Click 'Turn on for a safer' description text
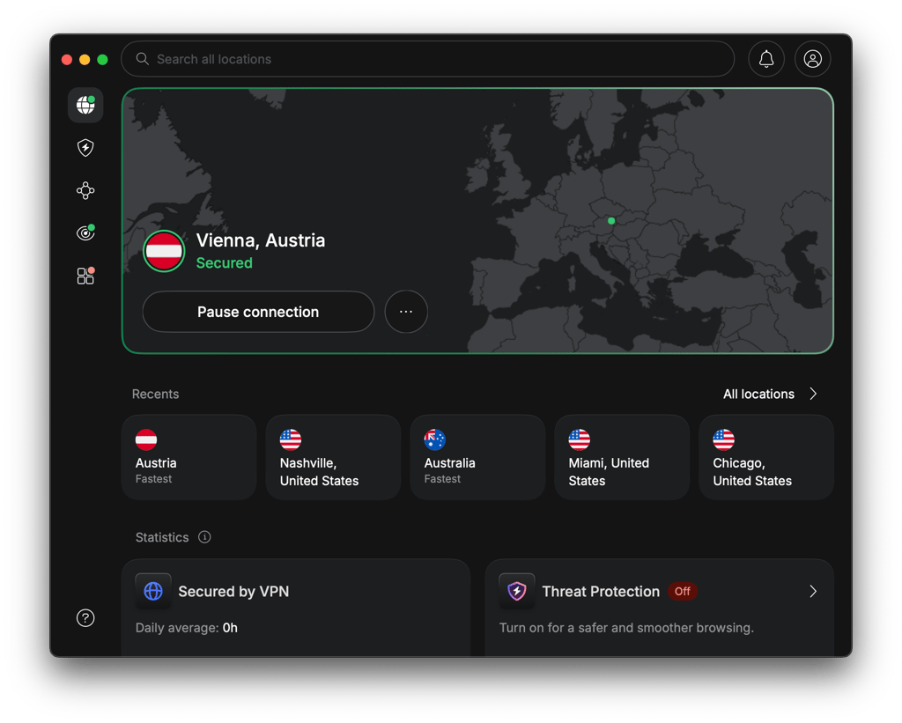This screenshot has width=902, height=723. click(626, 628)
